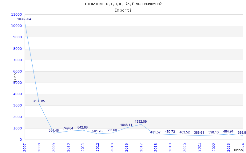Click x-axis year 2022
Image resolution: width=246 pixels, height=153 pixels.
[x=214, y=147]
